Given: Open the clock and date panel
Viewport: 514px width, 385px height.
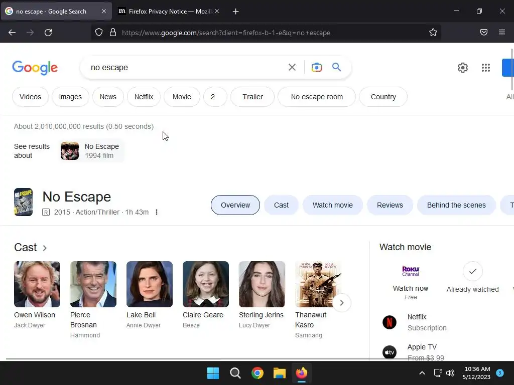Looking at the screenshot, I should tap(477, 373).
